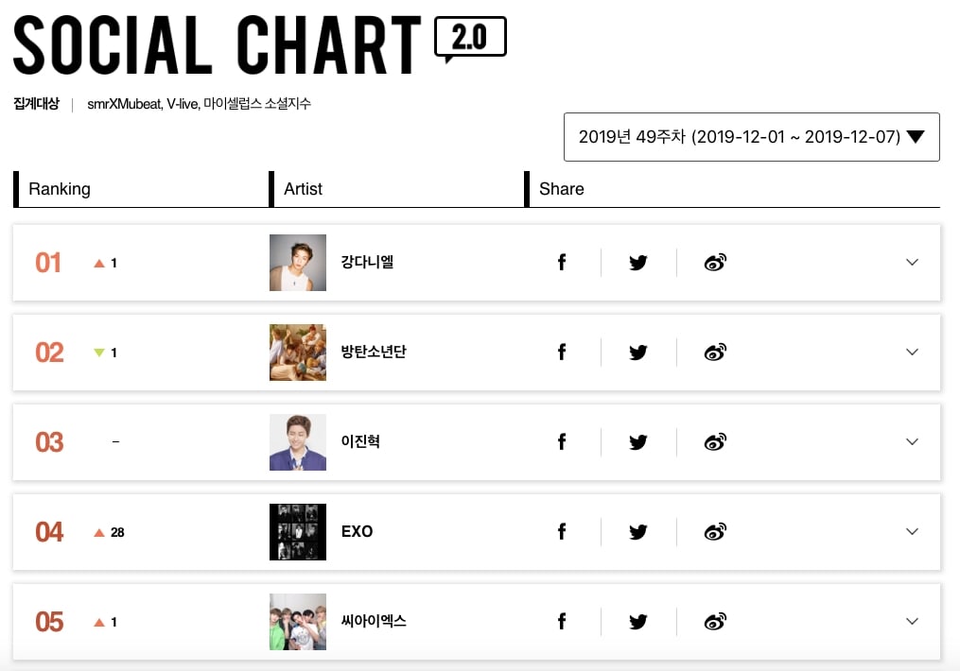The height and width of the screenshot is (671, 960).
Task: Share 방탄소년단 on Twitter
Action: 638,353
